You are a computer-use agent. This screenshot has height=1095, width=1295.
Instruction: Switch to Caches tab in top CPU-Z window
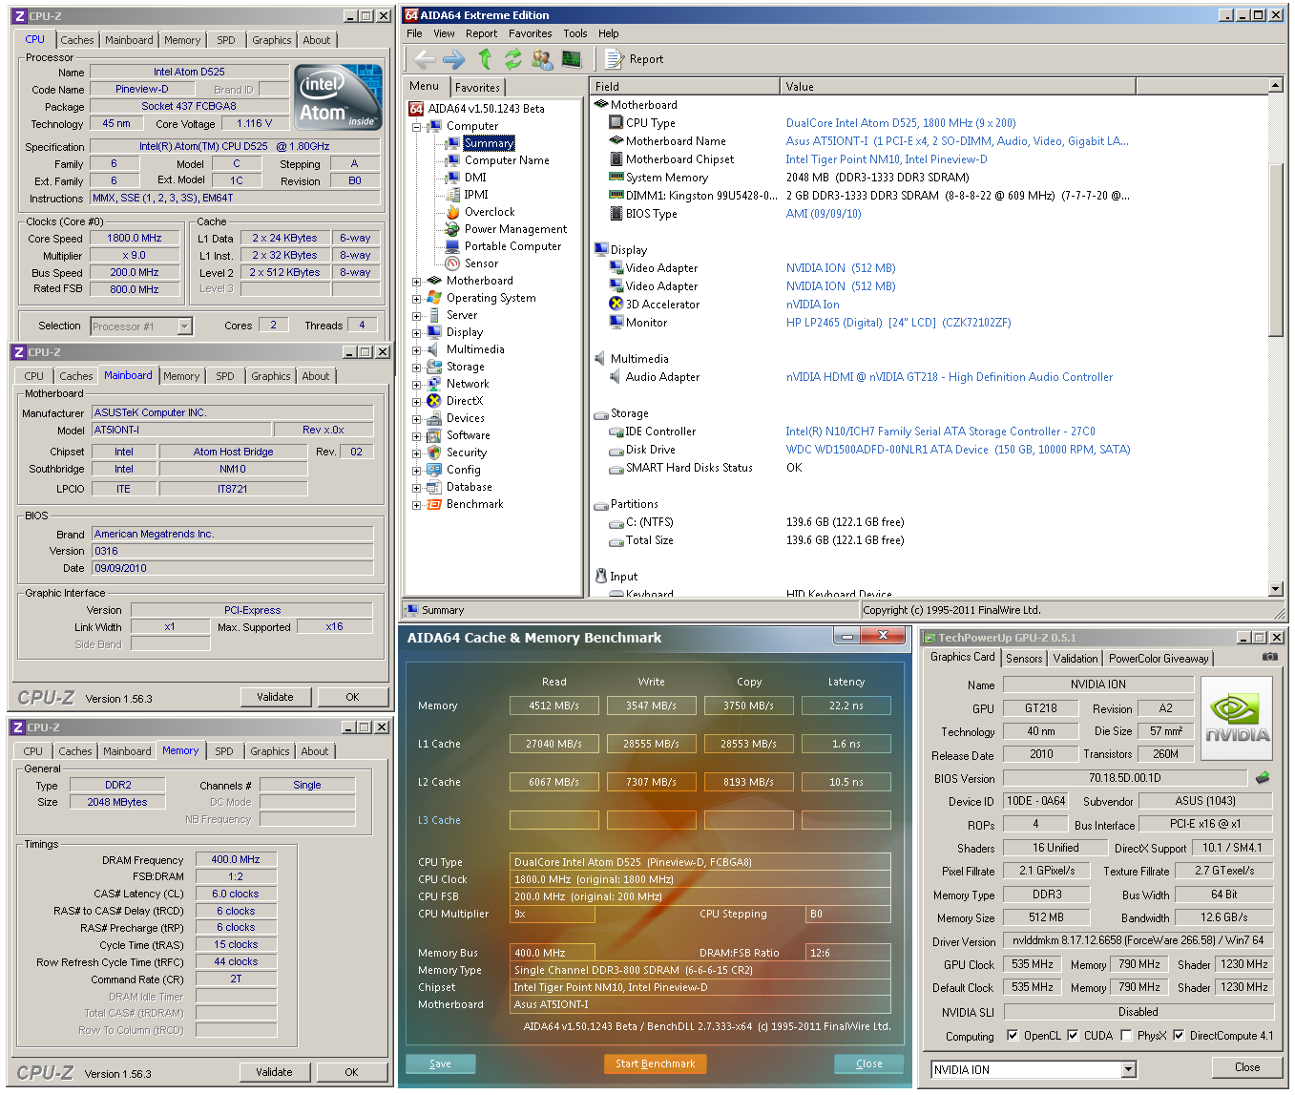tap(77, 40)
